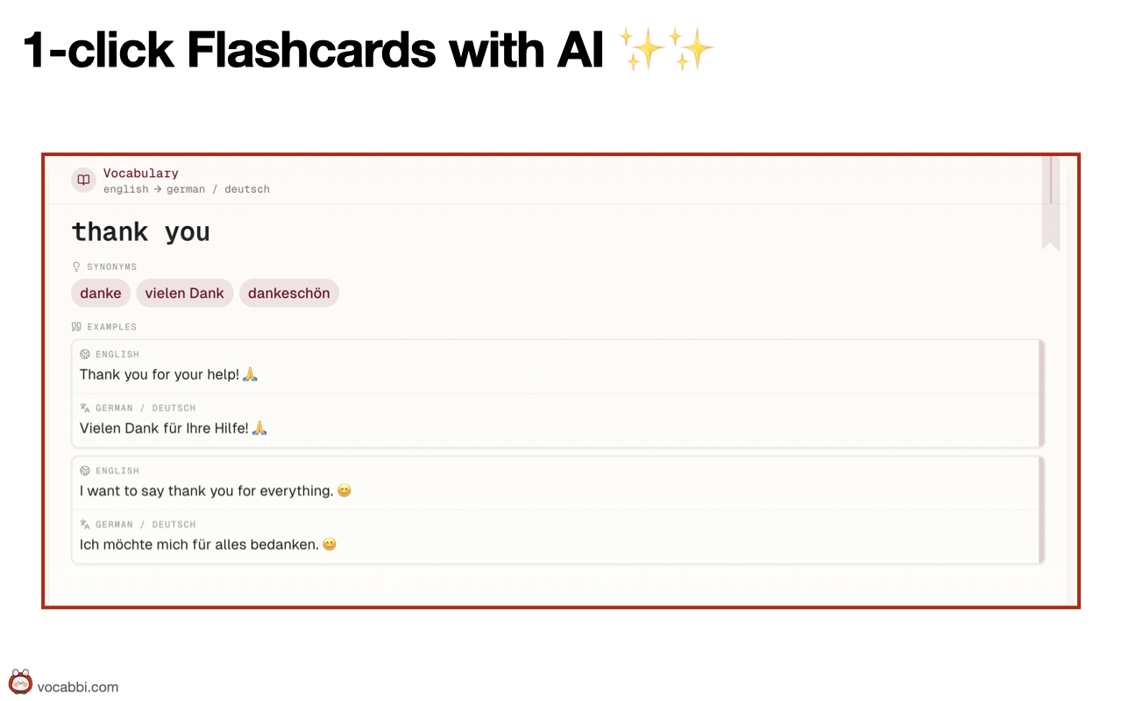Click the thank you title field
The width and height of the screenshot is (1122, 701).
point(140,231)
